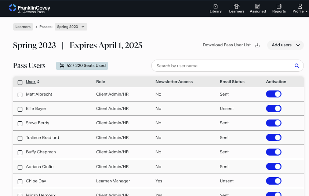The width and height of the screenshot is (309, 196).
Task: Click the magnifying glass search icon
Action: click(x=297, y=66)
